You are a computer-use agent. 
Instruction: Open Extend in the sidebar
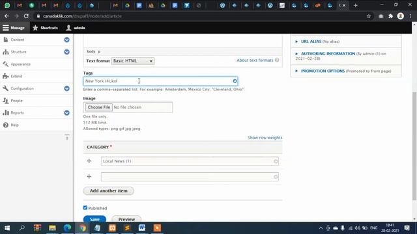[x=16, y=77]
